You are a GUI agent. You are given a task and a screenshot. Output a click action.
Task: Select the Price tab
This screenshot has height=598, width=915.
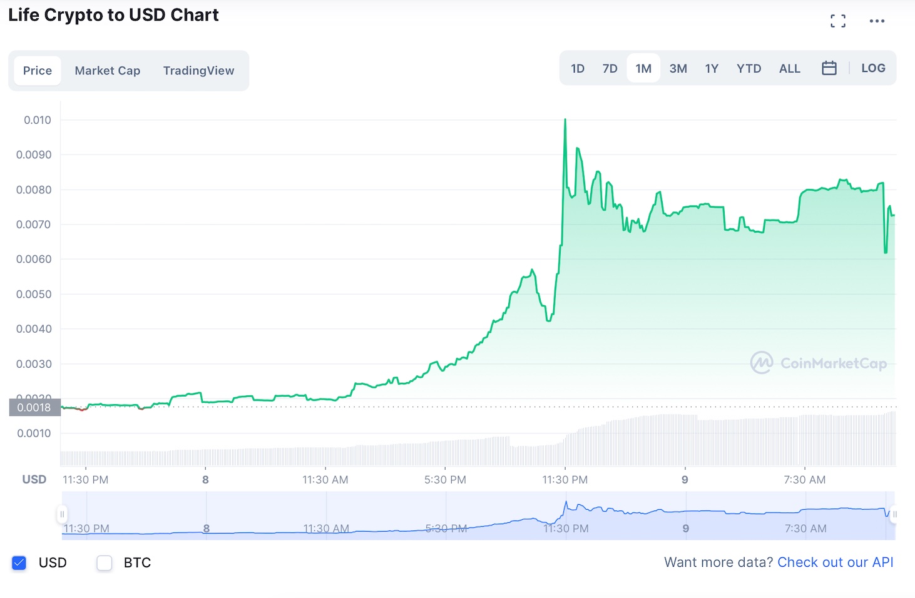tap(37, 70)
